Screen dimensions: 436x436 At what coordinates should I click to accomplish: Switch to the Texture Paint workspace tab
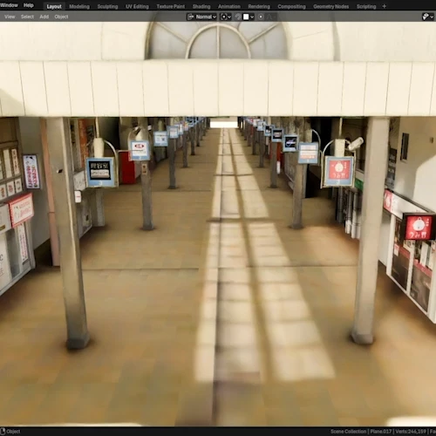pos(171,6)
